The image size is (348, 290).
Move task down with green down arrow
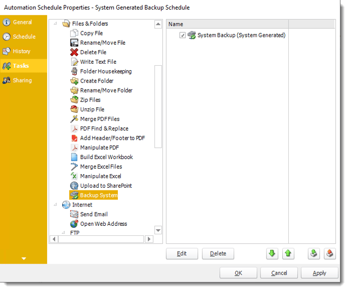[272, 254]
